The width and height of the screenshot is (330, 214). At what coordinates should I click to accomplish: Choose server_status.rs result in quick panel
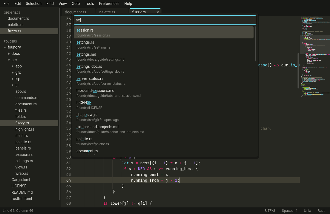[x=164, y=81]
